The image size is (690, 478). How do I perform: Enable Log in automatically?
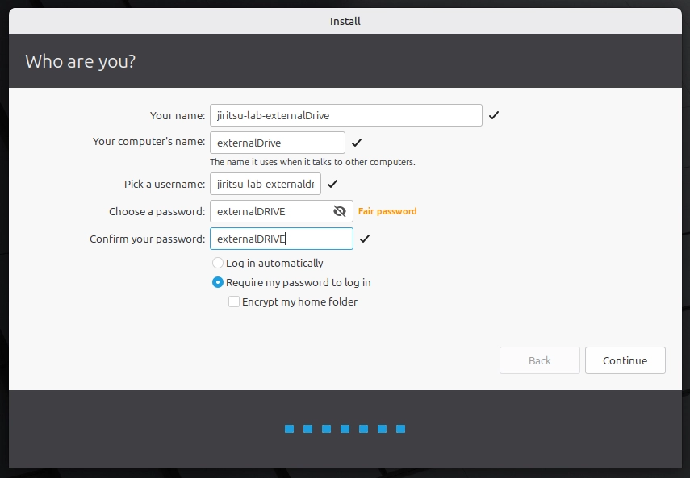tap(217, 263)
